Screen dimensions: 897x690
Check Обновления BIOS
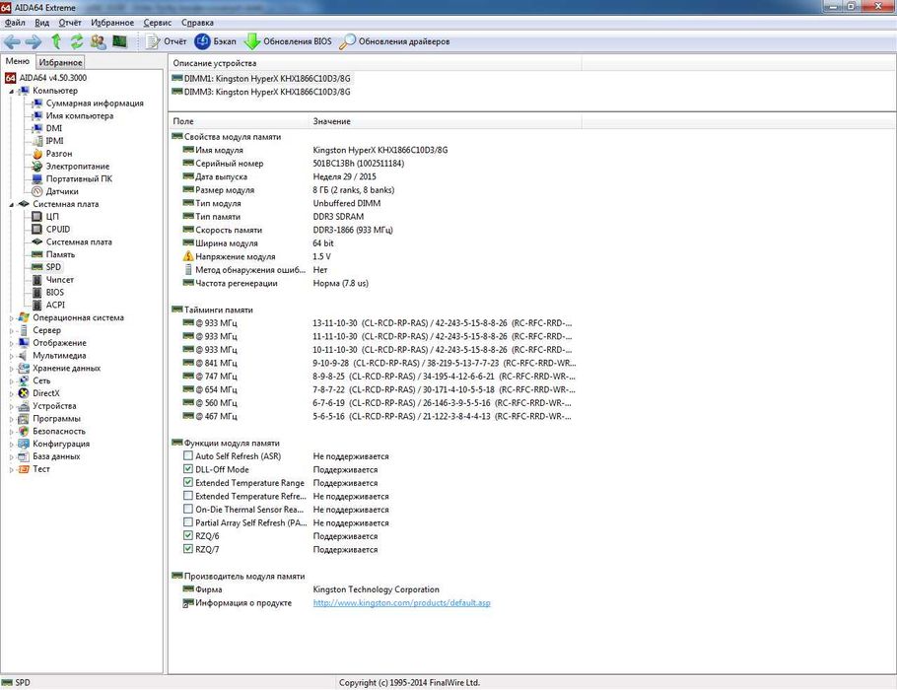(x=288, y=41)
